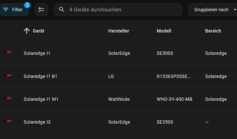The height and width of the screenshot is (139, 237).
Task: Click the integration logo of Solaredge I1 B1
Action: (x=7, y=75)
